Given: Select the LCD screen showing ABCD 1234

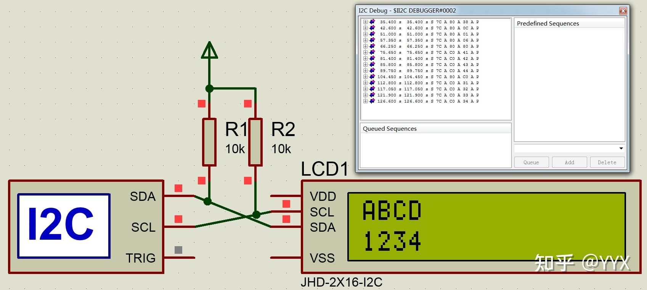Looking at the screenshot, I should coord(486,227).
